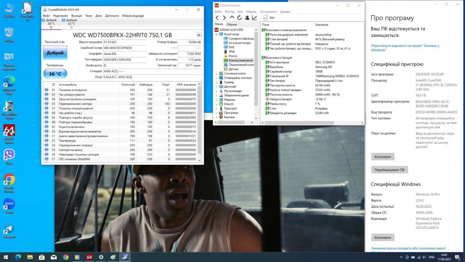Viewport: 465px width, 262px height.
Task: Go up one level in AIDA64
Action: [232, 18]
